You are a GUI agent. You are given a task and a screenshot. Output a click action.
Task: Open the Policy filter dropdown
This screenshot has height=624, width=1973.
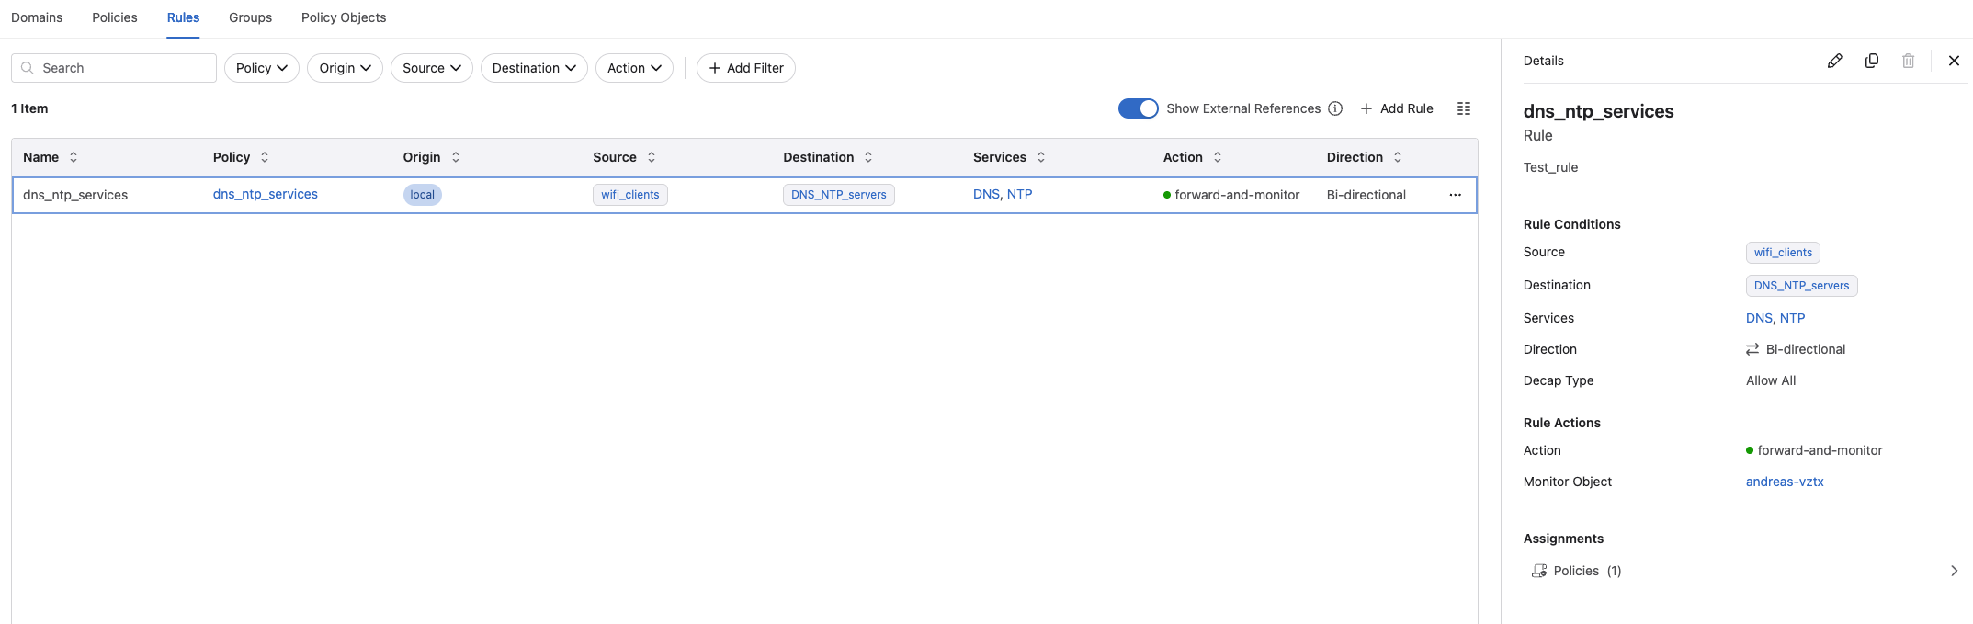tap(261, 68)
